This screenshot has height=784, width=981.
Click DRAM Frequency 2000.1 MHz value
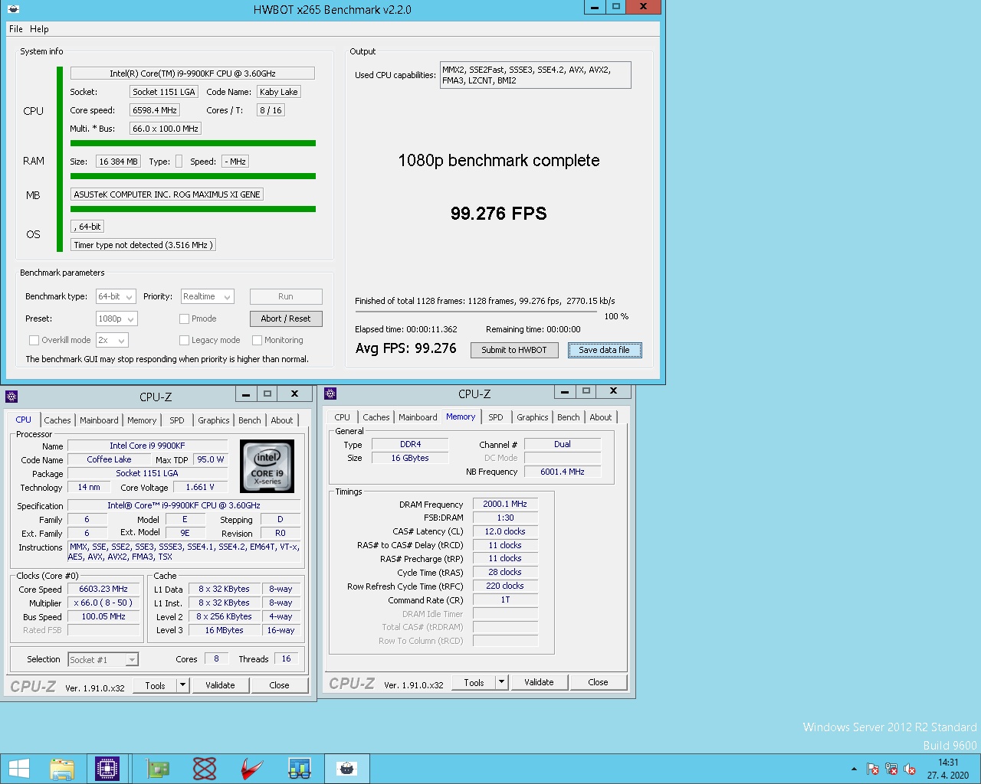(x=505, y=504)
